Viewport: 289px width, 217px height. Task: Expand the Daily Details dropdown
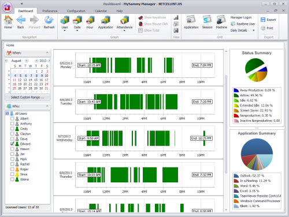pos(254,30)
